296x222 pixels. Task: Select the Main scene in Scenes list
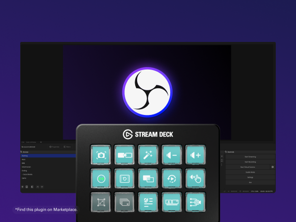click(48, 159)
